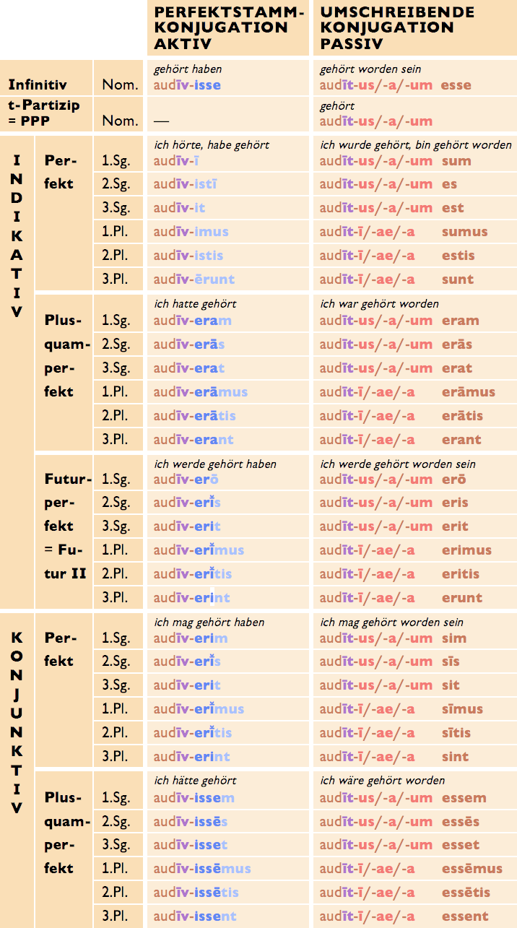Click the translation 'ich werde gehört haben'
This screenshot has height=928, width=517.
215,464
